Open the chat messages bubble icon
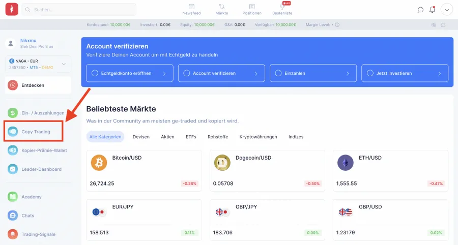 tap(420, 10)
